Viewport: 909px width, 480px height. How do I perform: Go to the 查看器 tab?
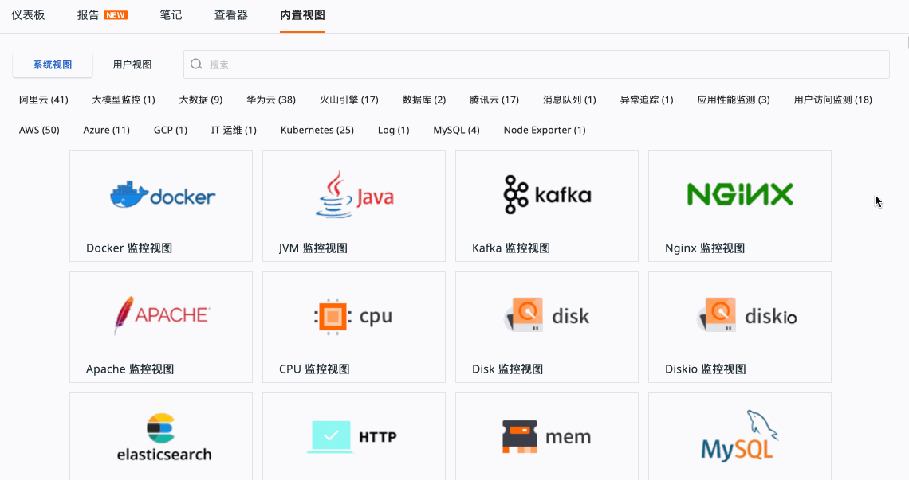coord(231,15)
